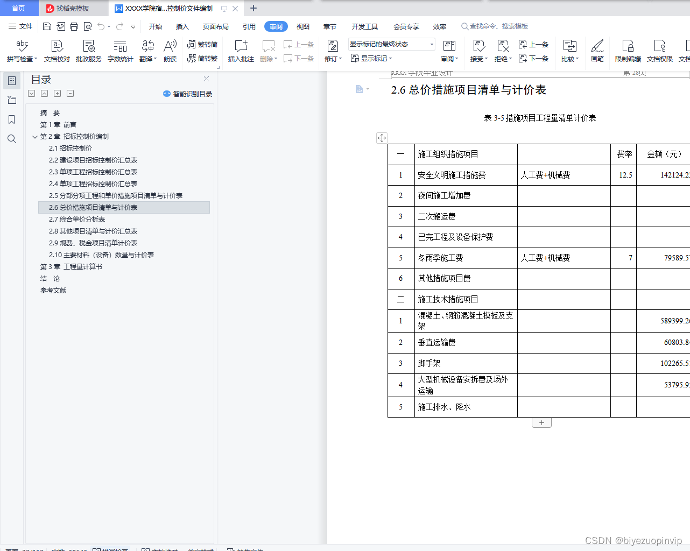Select 第3章 工程量计算书 outline entry
The image size is (690, 551).
[x=71, y=267]
